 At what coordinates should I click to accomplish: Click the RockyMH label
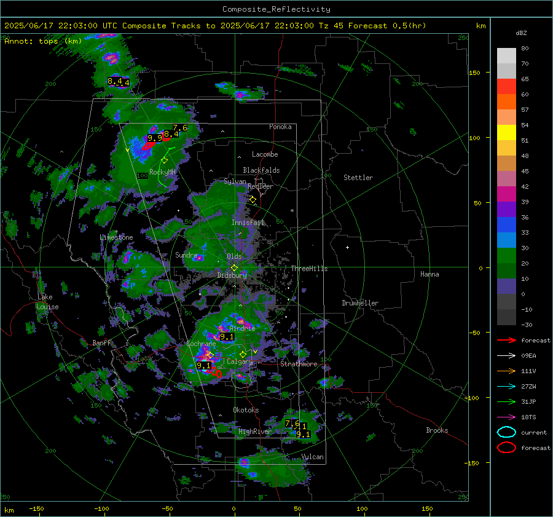[162, 172]
